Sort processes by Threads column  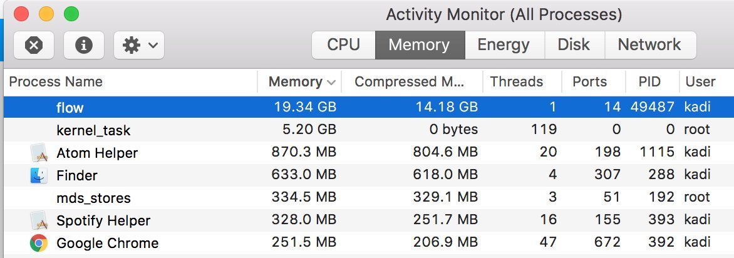click(516, 82)
